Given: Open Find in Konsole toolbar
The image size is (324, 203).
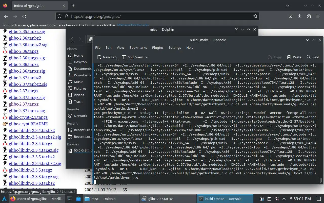Looking at the screenshot, I should click(x=313, y=57).
